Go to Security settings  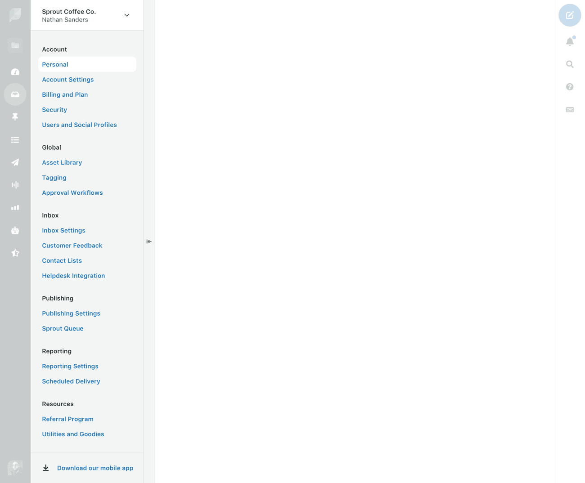pos(54,110)
